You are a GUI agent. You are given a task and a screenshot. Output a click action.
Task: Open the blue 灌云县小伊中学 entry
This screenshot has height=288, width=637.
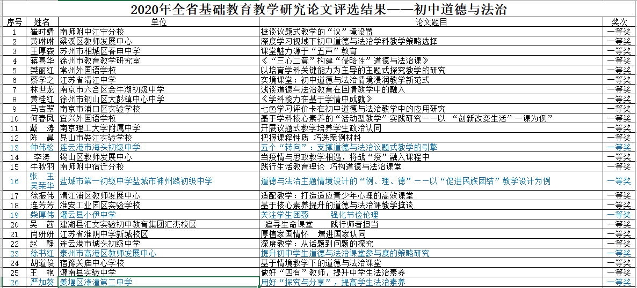[88, 215]
